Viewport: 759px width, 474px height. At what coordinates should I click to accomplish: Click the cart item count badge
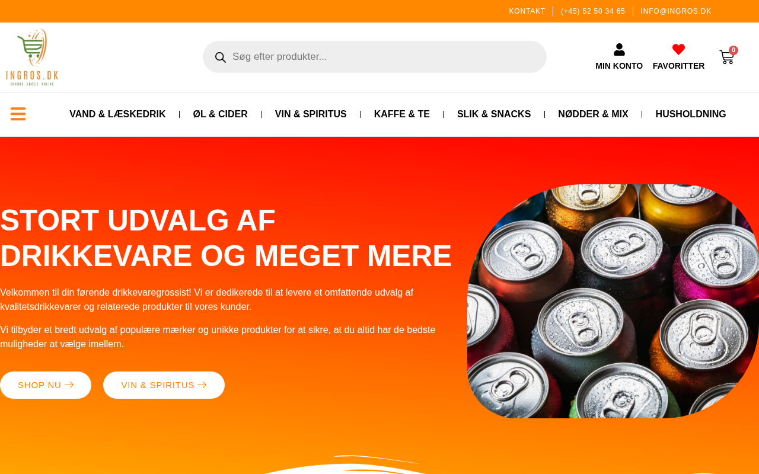coord(734,50)
